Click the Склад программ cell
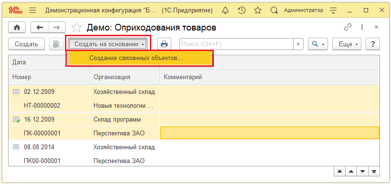Viewport: 391px width, 184px height. point(117,120)
